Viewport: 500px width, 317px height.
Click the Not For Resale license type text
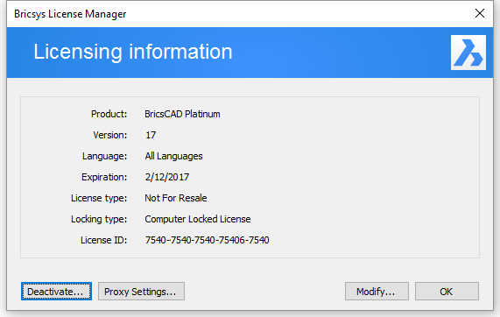(176, 198)
